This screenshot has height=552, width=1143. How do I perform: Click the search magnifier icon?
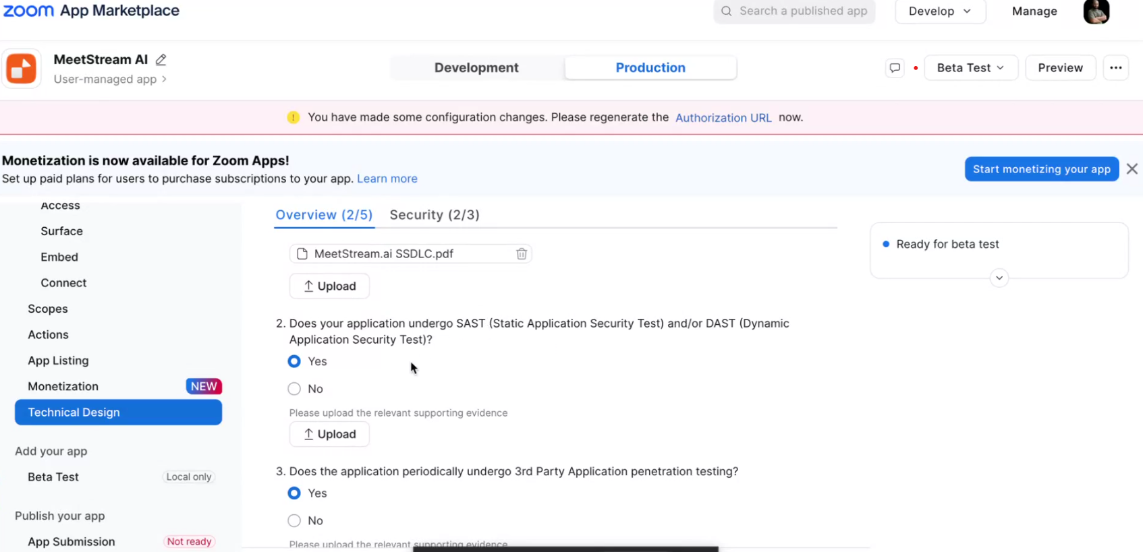(x=726, y=11)
